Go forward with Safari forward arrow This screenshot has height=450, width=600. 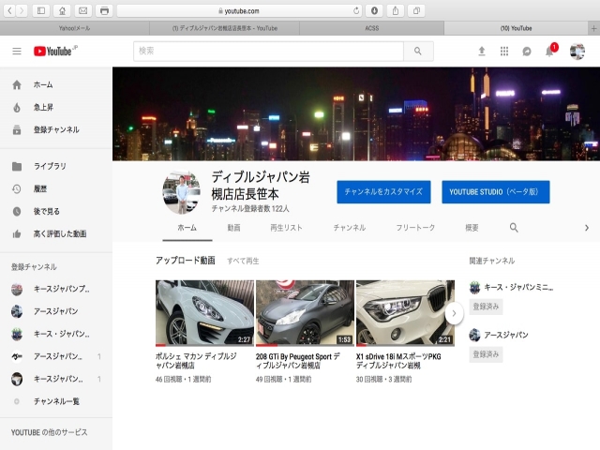coord(22,10)
